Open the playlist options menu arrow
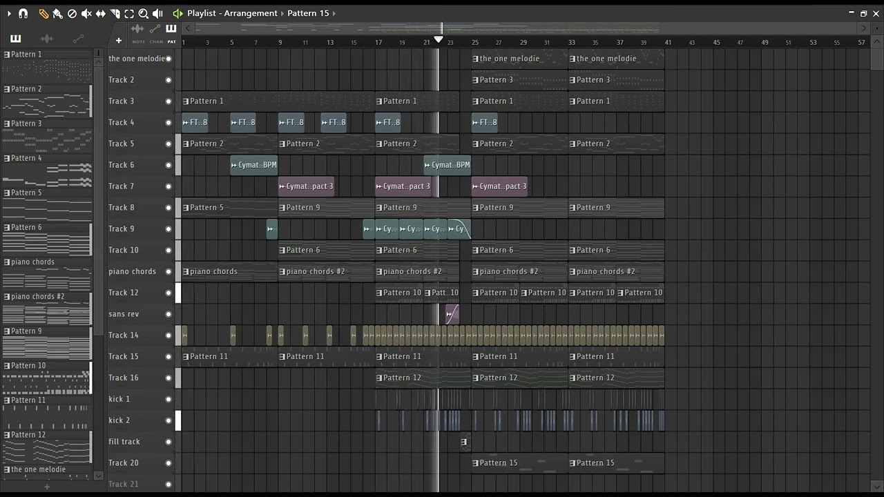Screen dimensions: 884x497 tap(9, 13)
